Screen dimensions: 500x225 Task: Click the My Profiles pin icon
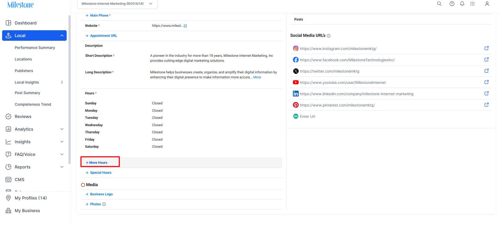tap(8, 198)
